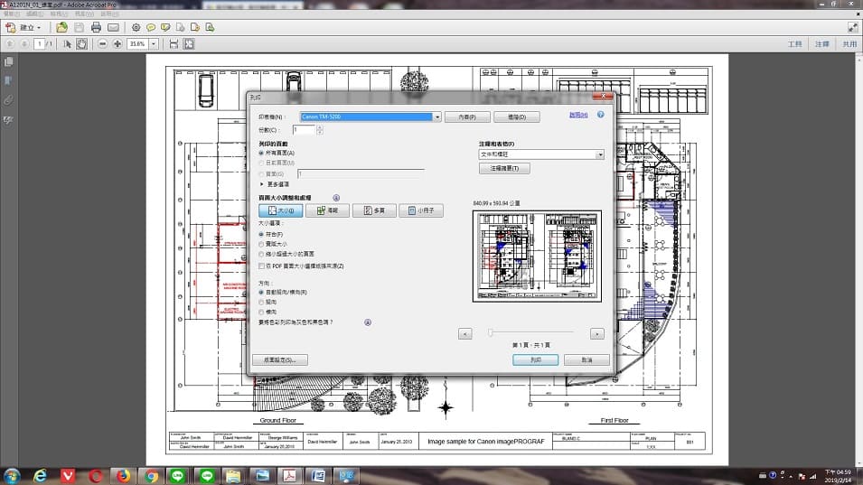Click the page preview slider under thumbnail
Image resolution: width=863 pixels, height=485 pixels.
530,333
